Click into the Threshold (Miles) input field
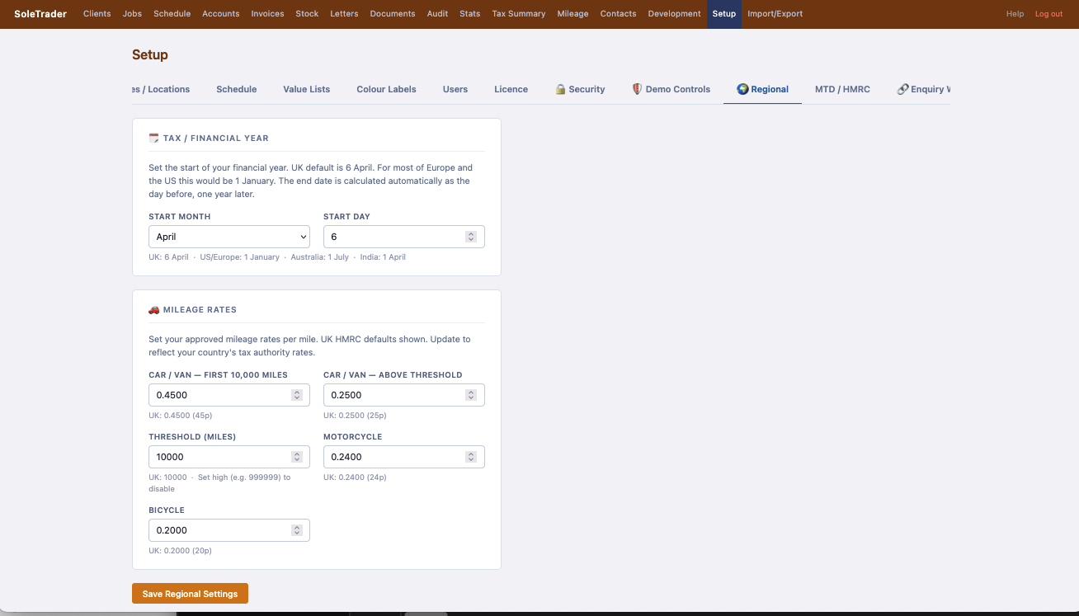This screenshot has height=616, width=1079. pyautogui.click(x=229, y=457)
